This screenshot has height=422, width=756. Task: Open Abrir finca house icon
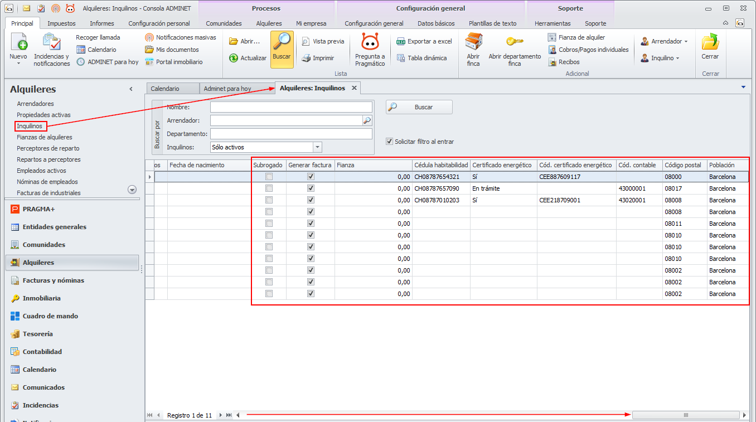[473, 42]
